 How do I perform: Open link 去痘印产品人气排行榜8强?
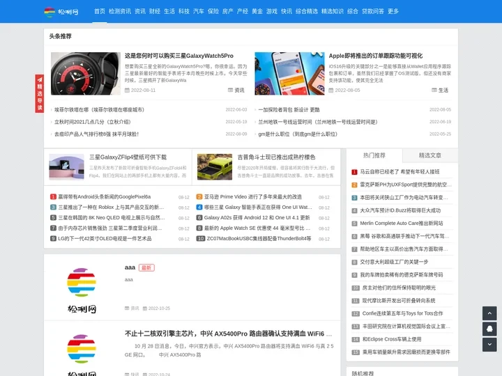click(96, 134)
